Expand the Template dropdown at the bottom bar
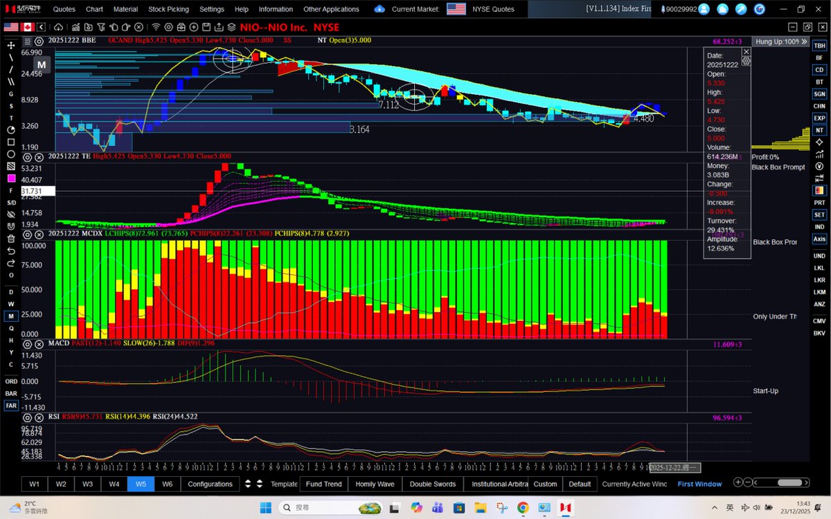831x519 pixels. tap(284, 484)
